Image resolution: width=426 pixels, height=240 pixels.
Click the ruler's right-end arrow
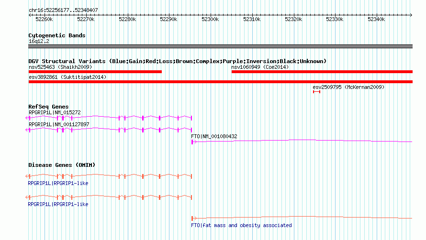[411, 15]
